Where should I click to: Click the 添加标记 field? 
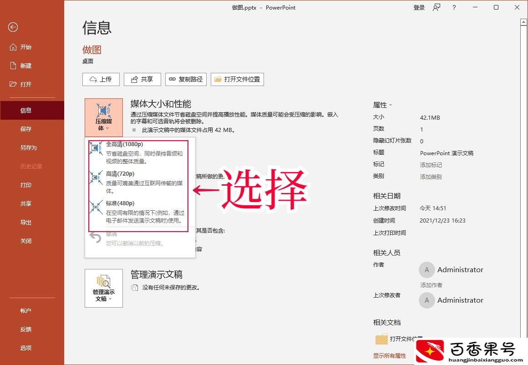[x=431, y=165]
